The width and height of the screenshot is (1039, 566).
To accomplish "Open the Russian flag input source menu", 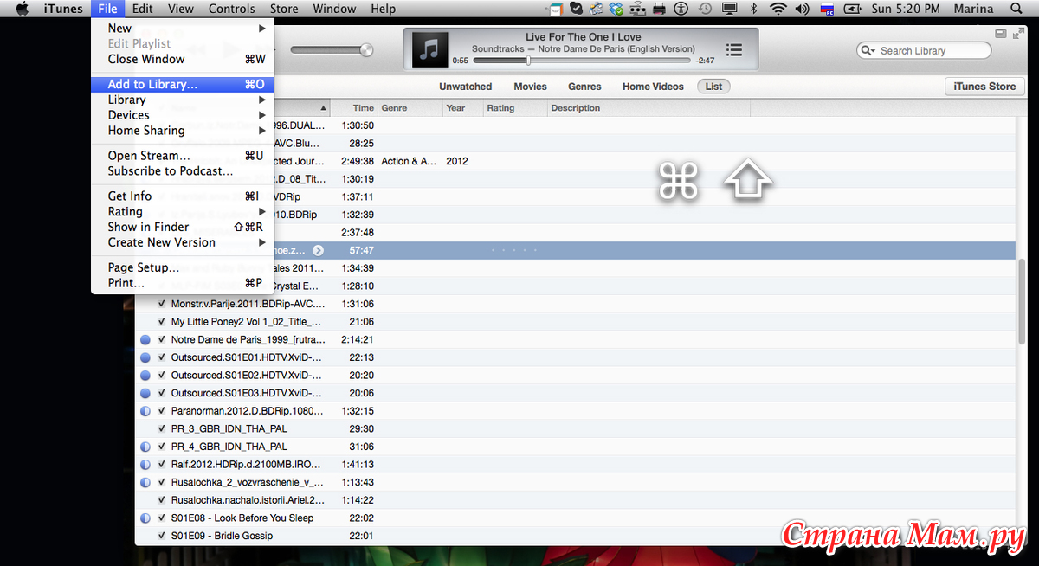I will pos(826,9).
